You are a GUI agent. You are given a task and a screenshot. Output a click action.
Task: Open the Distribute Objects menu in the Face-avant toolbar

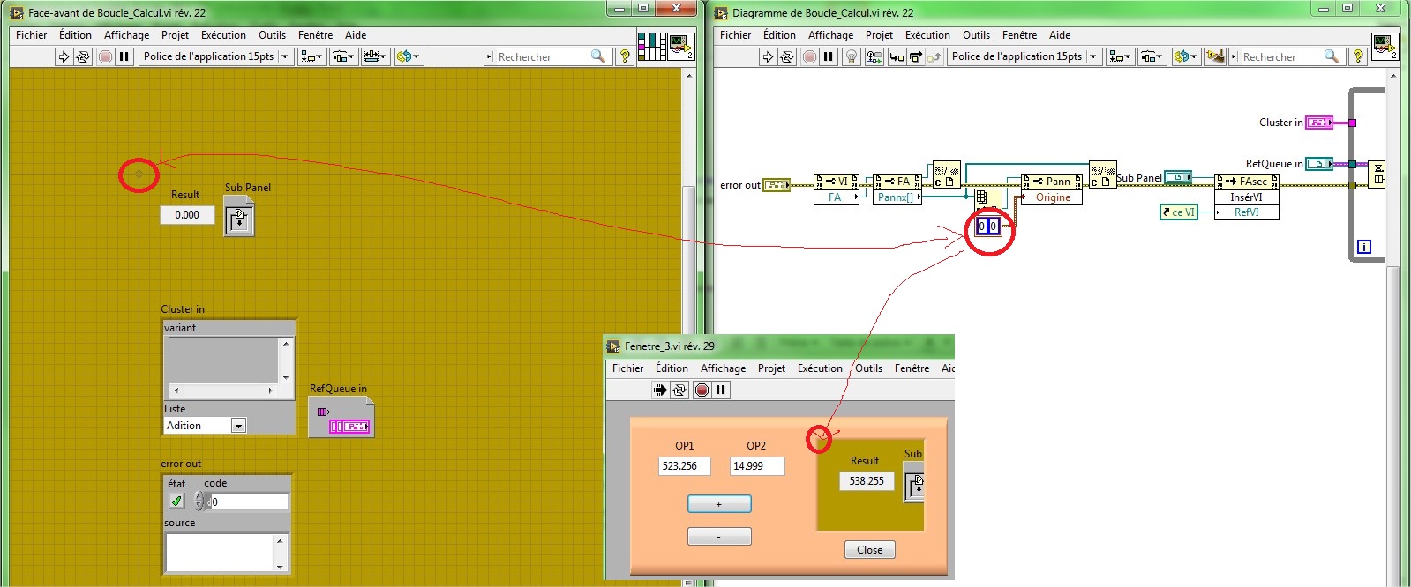pos(343,56)
